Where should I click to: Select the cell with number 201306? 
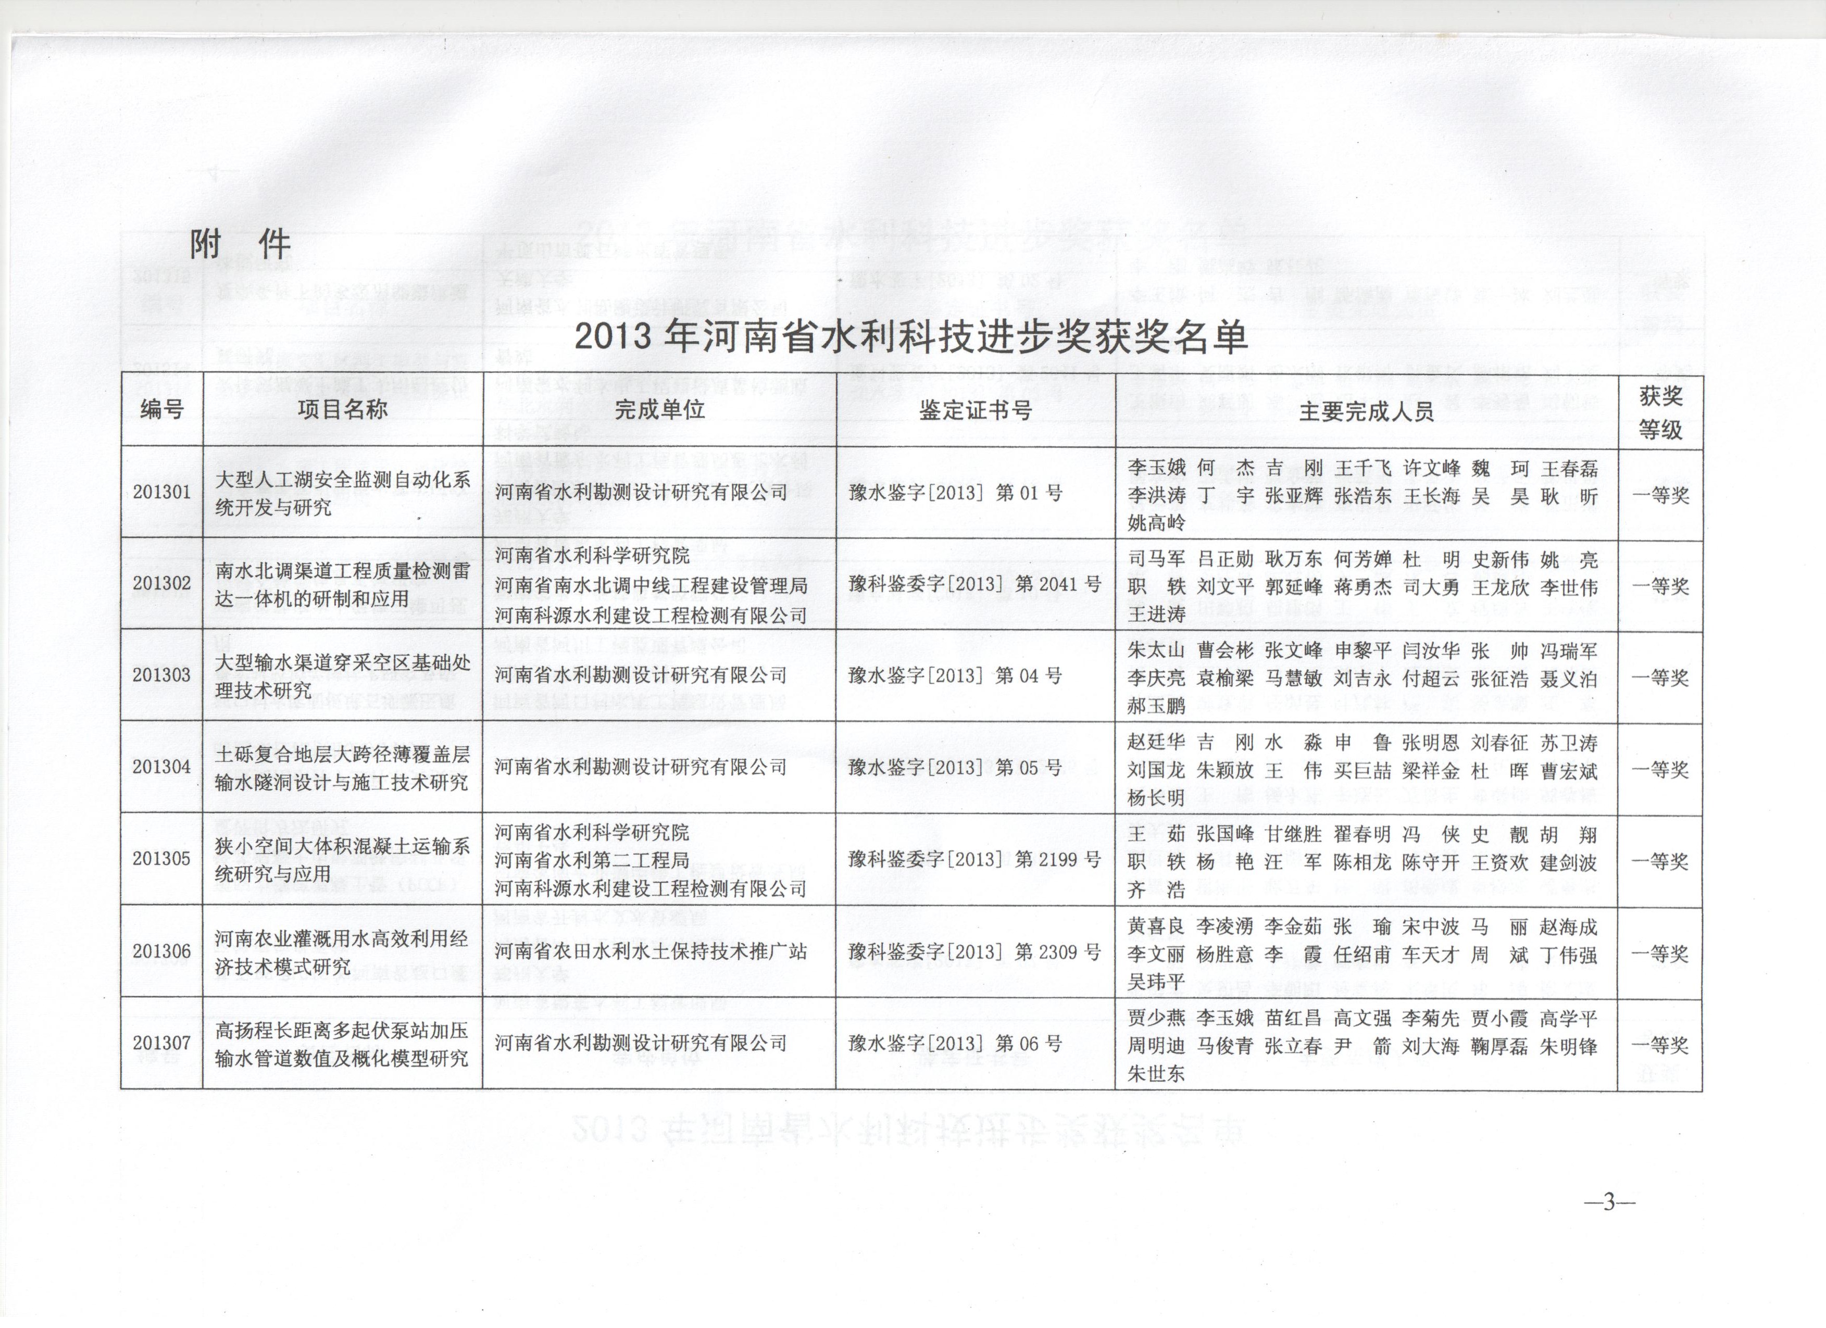[162, 951]
